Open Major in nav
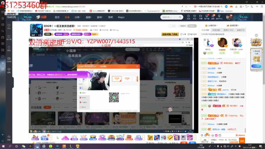 coord(121,17)
